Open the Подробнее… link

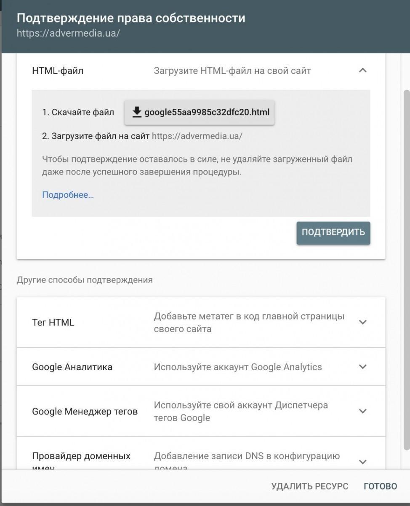(68, 195)
